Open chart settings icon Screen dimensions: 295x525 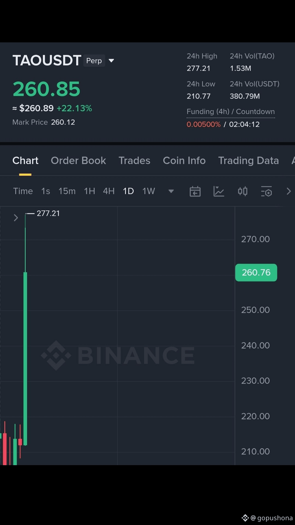pos(266,191)
